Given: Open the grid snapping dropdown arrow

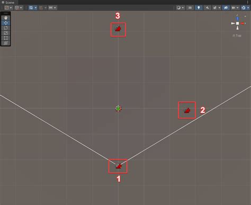Looking at the screenshot, I should pos(46,8).
